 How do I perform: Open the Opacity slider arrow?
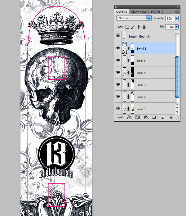(177, 18)
